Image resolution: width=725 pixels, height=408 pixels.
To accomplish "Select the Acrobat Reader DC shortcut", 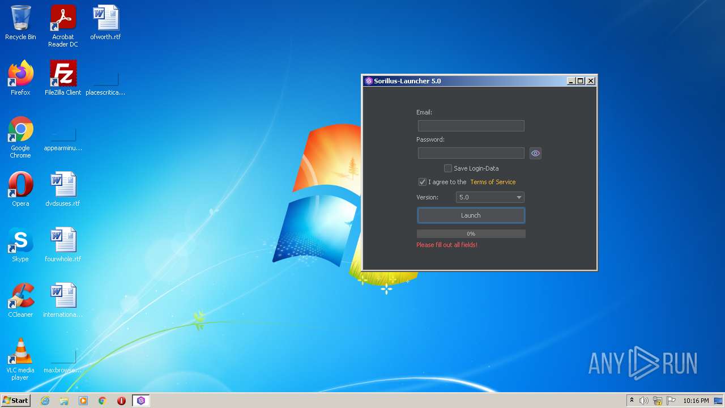I will point(63,26).
